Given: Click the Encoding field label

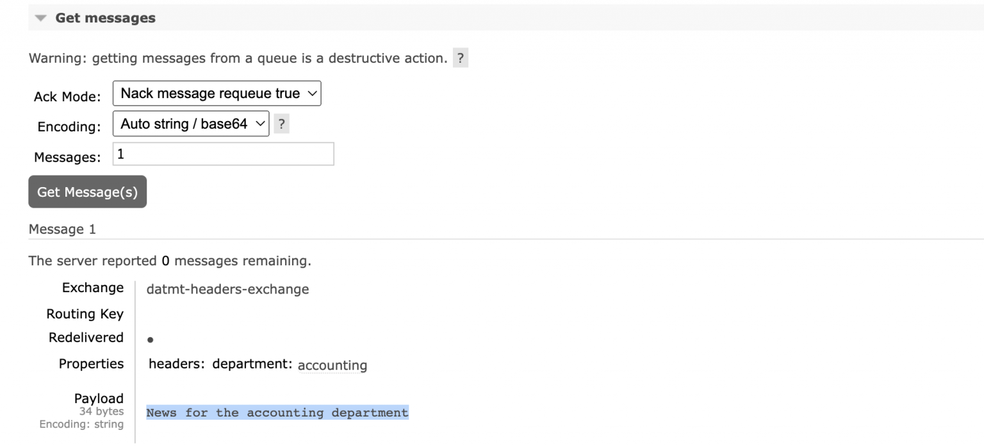Looking at the screenshot, I should click(69, 127).
